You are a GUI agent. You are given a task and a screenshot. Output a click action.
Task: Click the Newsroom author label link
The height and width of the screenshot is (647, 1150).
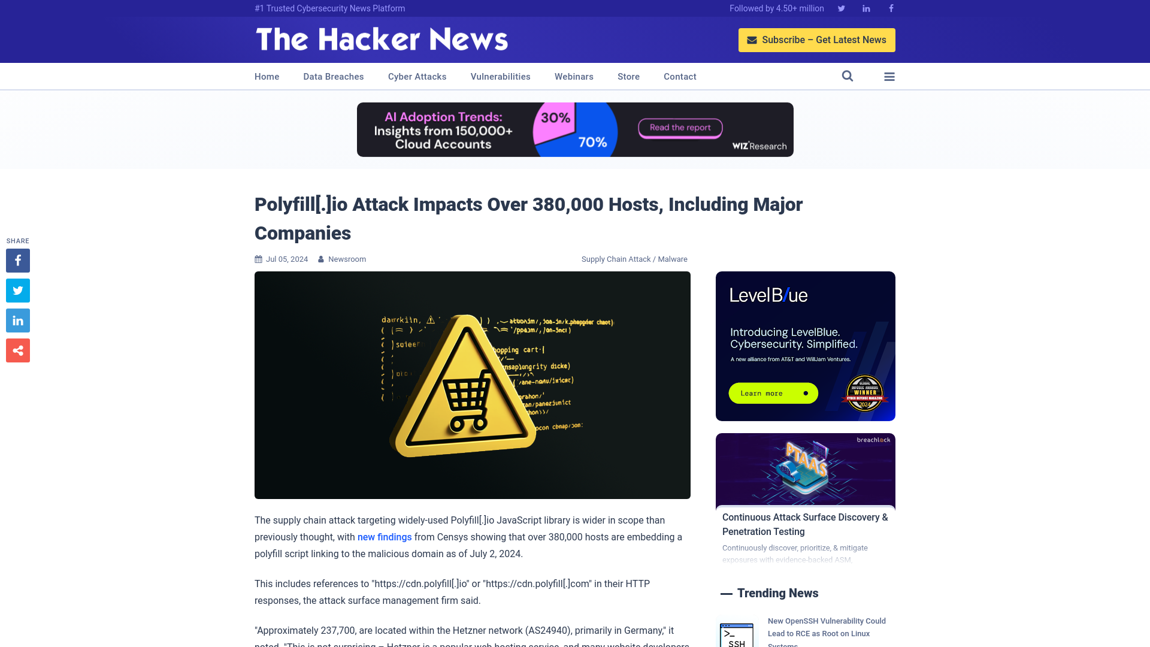pyautogui.click(x=347, y=258)
